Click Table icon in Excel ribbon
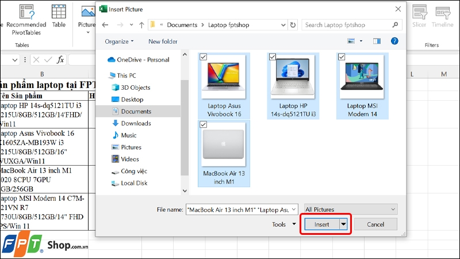 (59, 16)
